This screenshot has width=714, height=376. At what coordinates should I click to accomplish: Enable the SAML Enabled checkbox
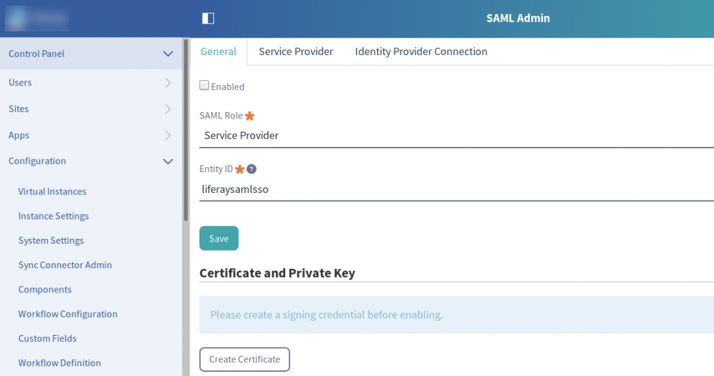[x=204, y=86]
